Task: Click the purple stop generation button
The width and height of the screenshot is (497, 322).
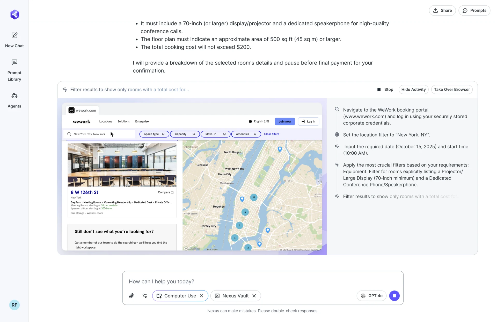Action: tap(394, 296)
